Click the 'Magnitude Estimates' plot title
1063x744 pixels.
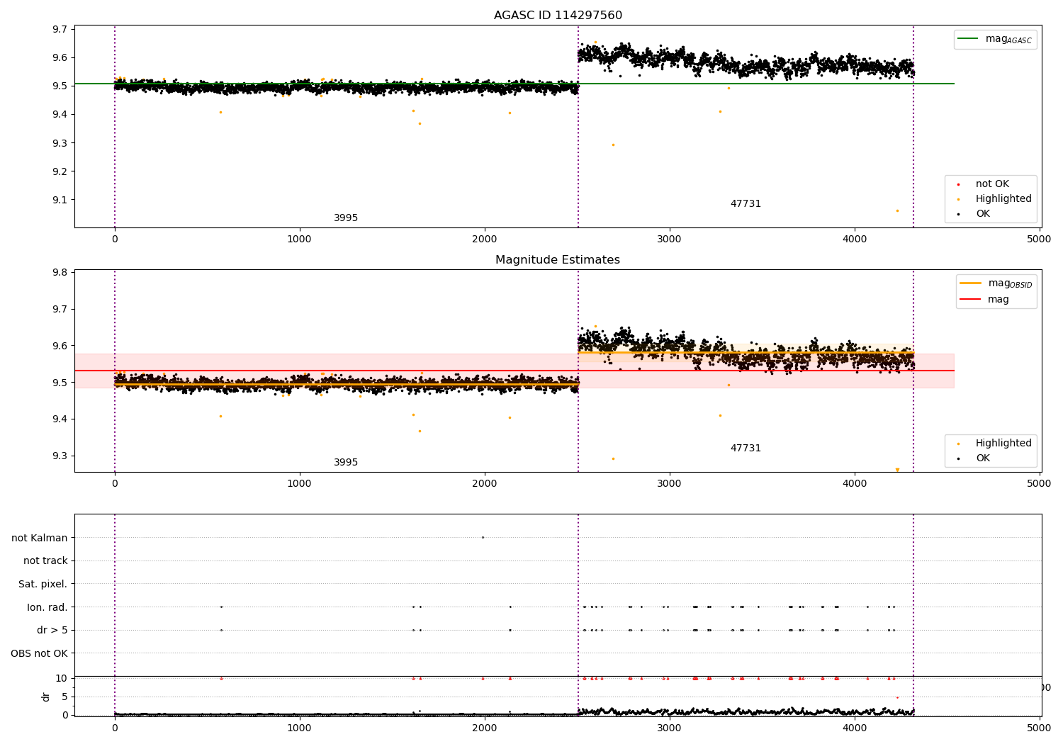click(x=558, y=260)
